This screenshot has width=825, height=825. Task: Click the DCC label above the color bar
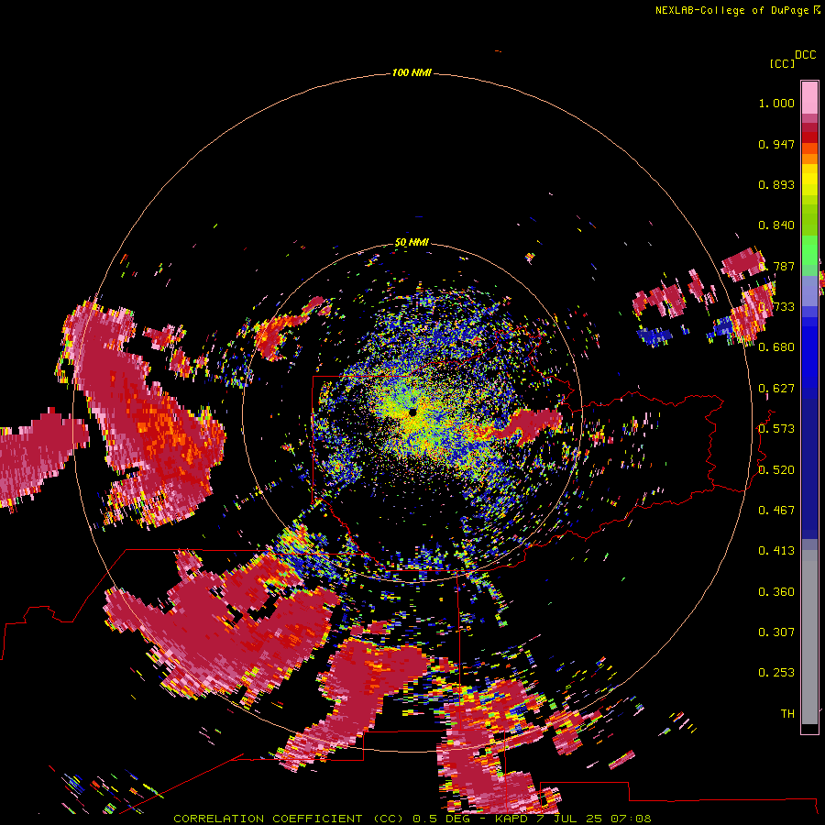(x=806, y=55)
